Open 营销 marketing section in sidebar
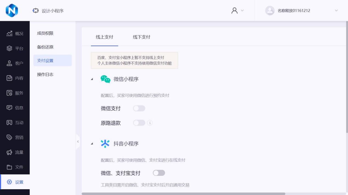348x195 pixels. click(15, 137)
